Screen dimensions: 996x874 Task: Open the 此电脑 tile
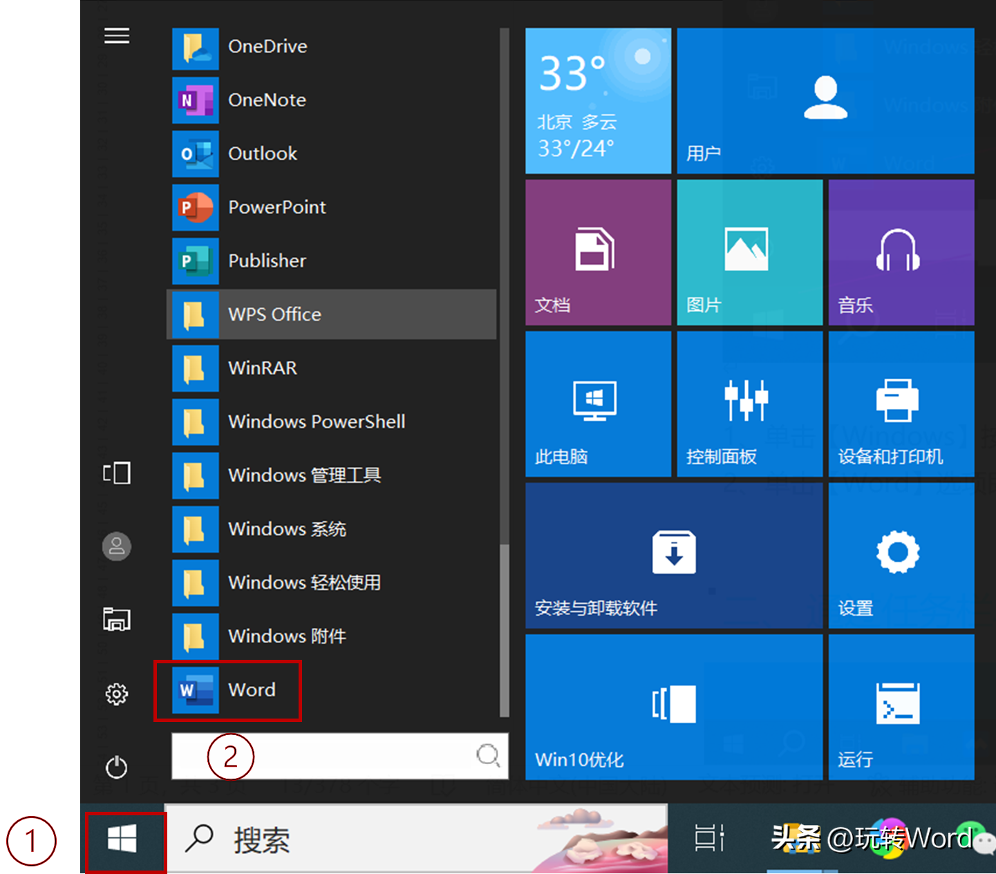598,404
